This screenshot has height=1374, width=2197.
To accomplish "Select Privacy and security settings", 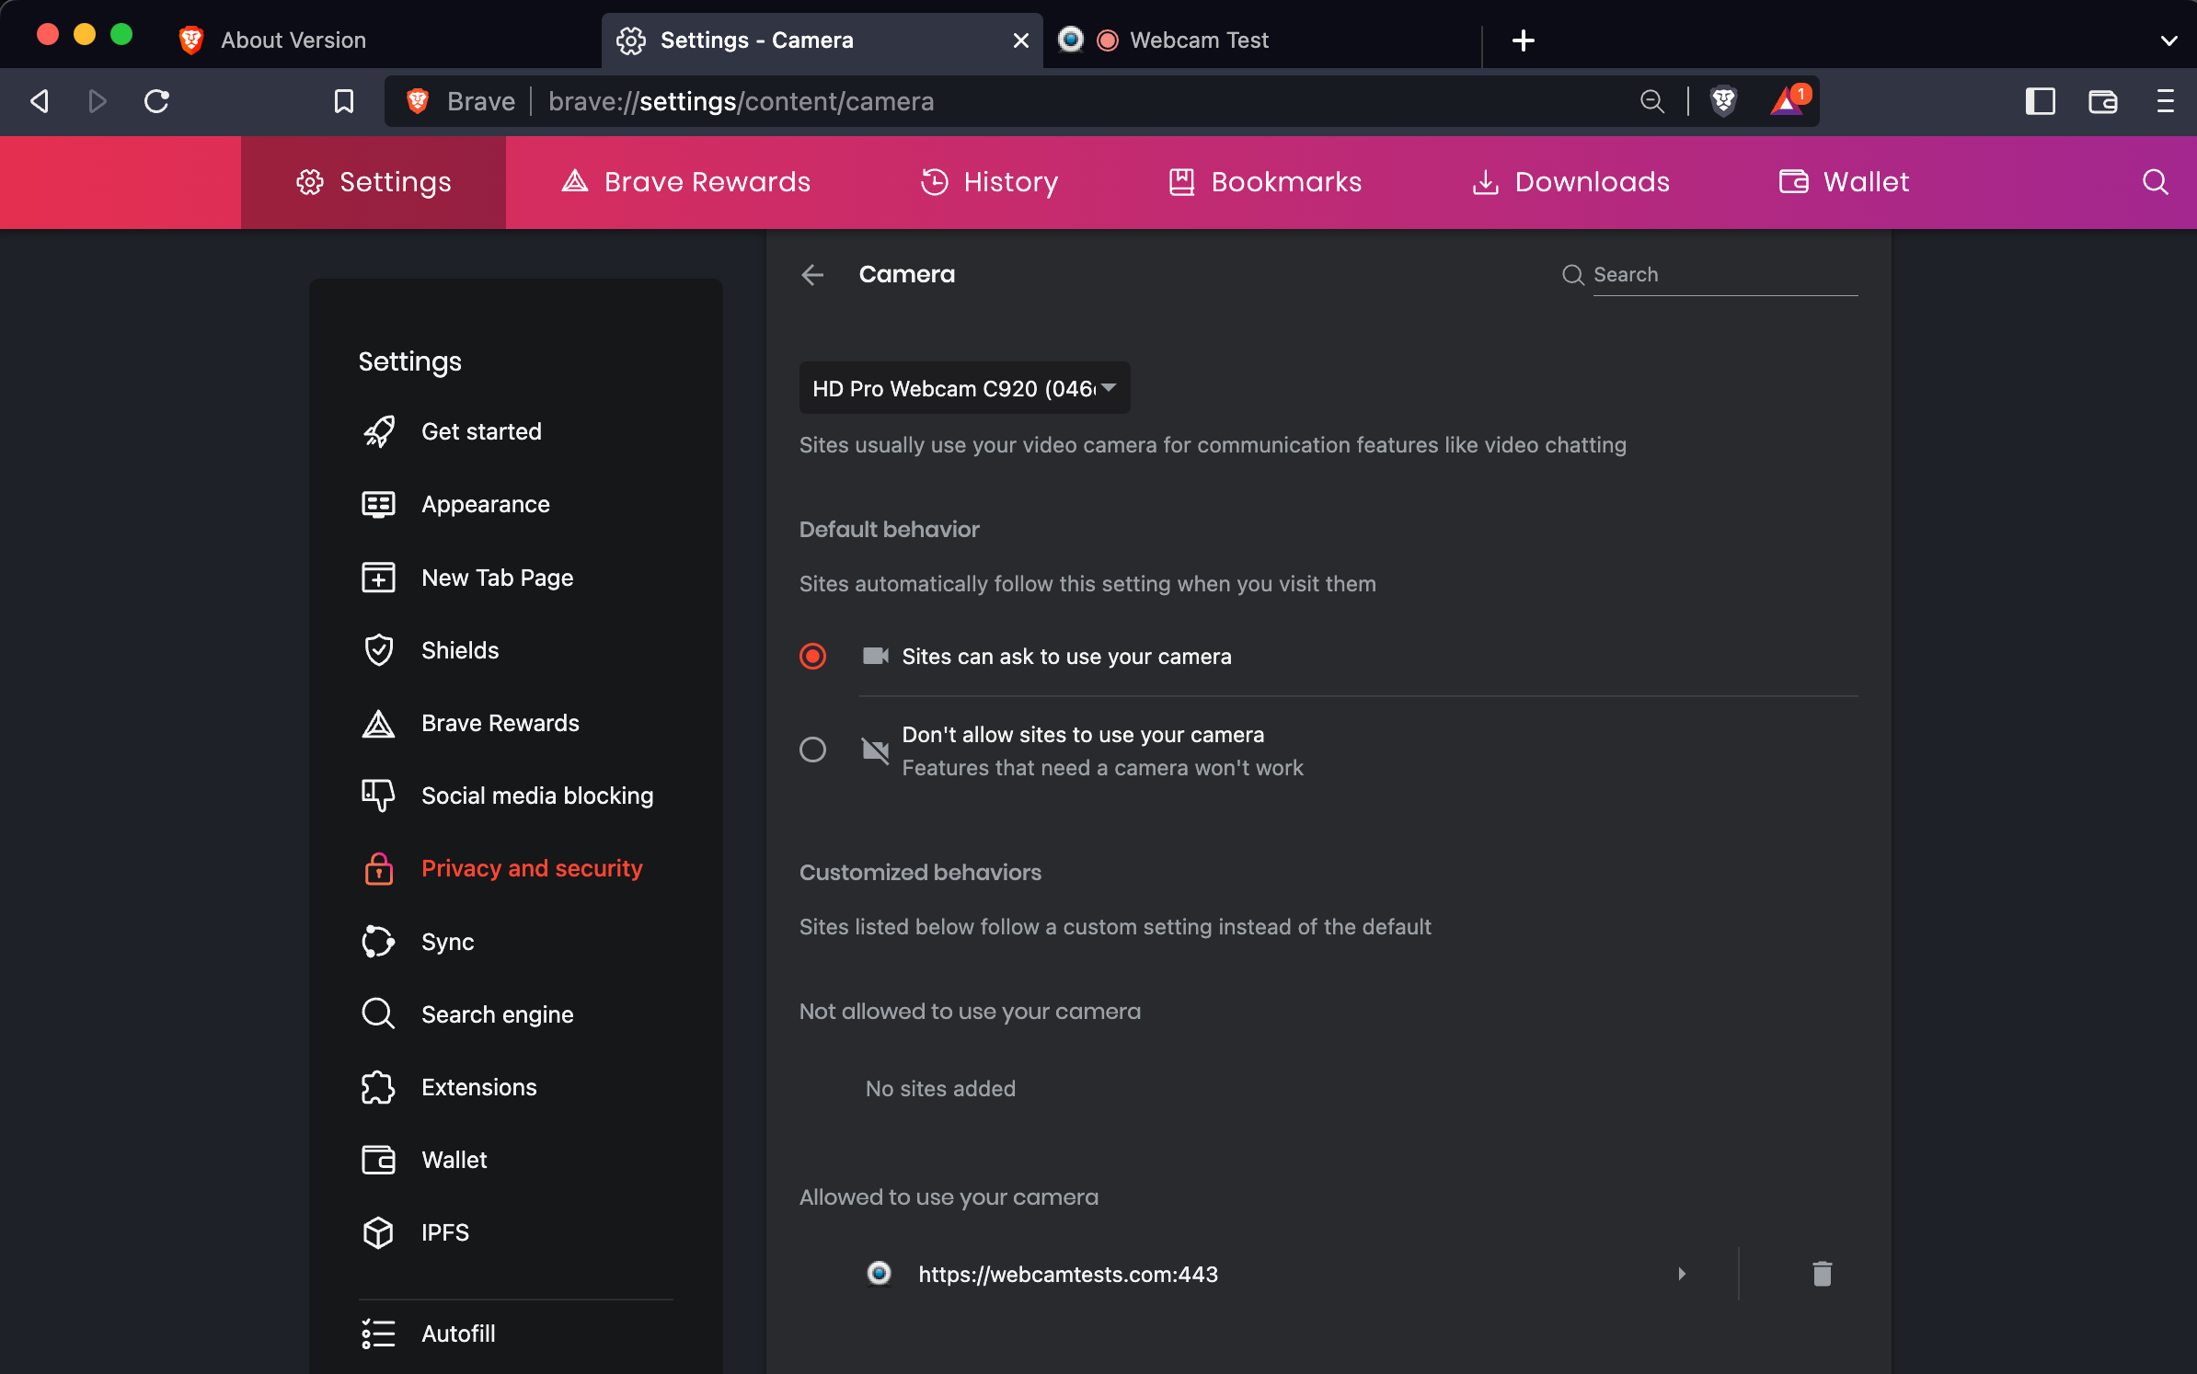I will pyautogui.click(x=532, y=867).
